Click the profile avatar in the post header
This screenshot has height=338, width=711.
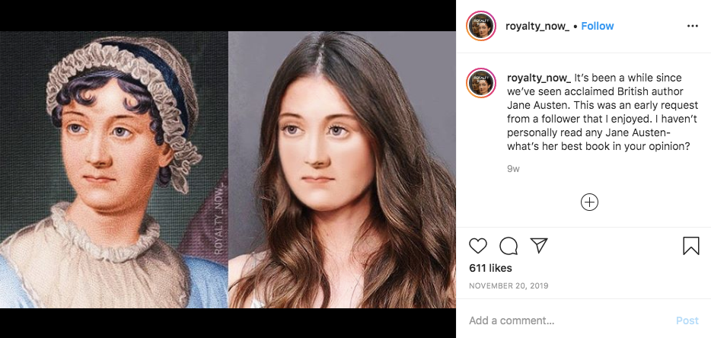pyautogui.click(x=481, y=26)
